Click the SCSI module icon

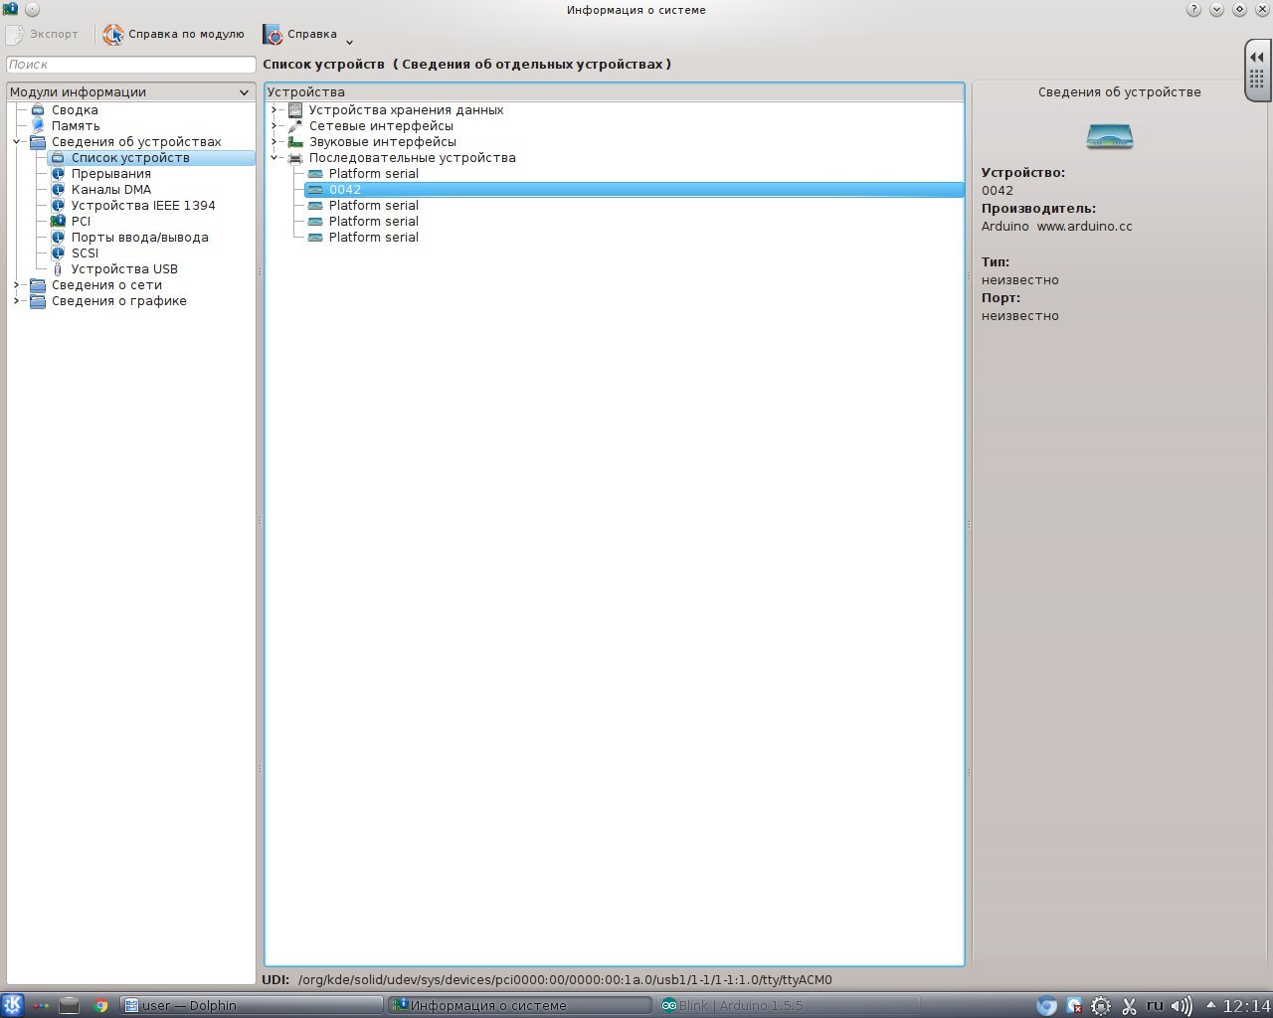coord(58,254)
